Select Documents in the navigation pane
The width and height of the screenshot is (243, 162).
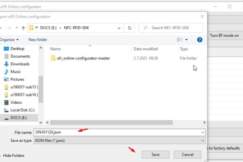(x=20, y=56)
